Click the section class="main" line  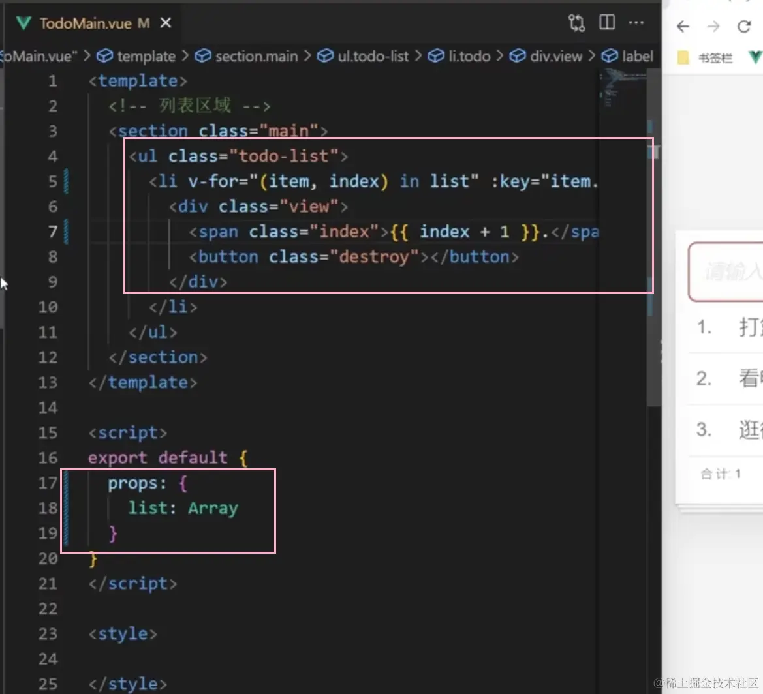coord(218,131)
